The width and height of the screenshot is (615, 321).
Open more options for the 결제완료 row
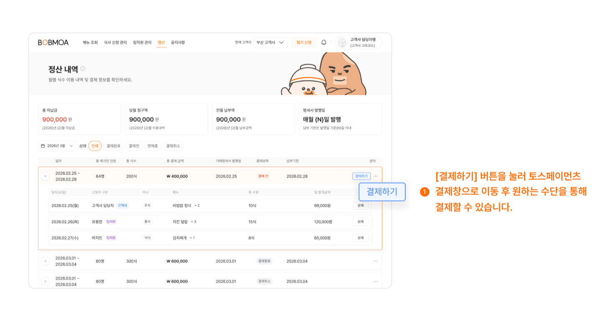coord(376,261)
